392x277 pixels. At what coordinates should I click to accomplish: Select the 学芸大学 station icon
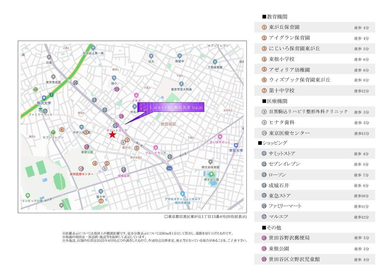tap(236, 145)
